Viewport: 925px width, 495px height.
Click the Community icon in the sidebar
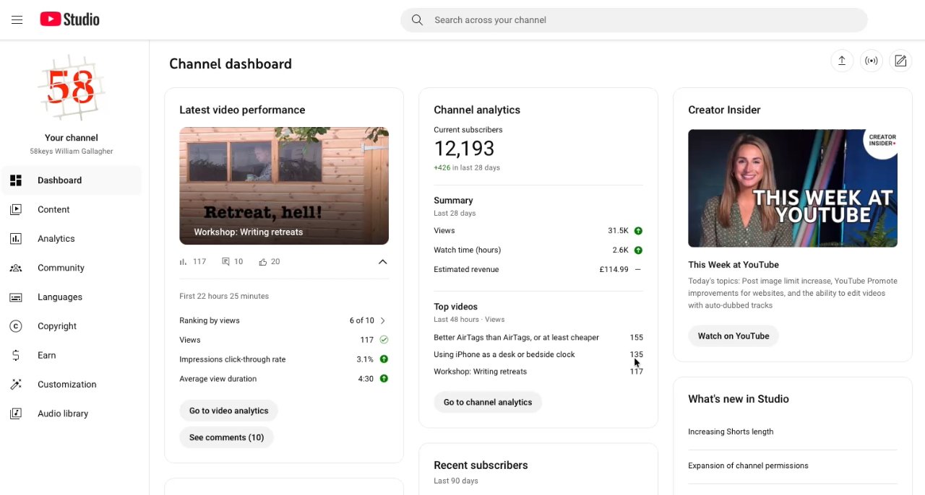pos(16,268)
